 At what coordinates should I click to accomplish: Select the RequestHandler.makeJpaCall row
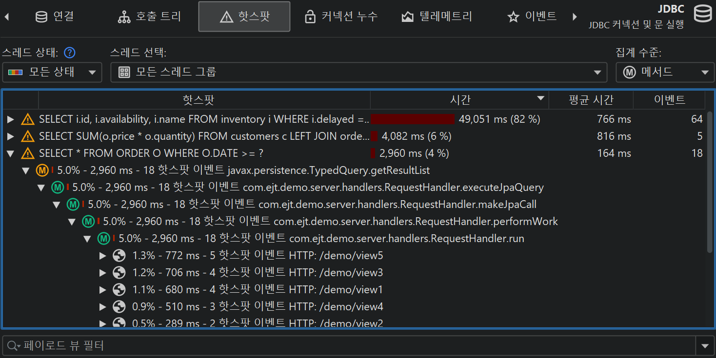tap(312, 205)
